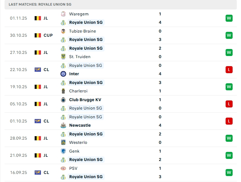Image resolution: width=241 pixels, height=182 pixels.
Task: Click the L result badge for Inter match
Action: (229, 70)
